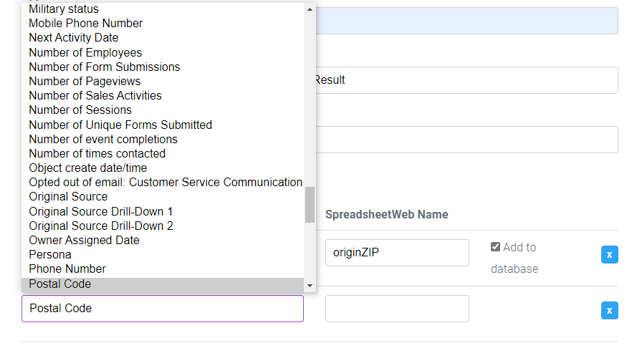Screen dimensions: 632x353
Task: Select Postal Code from the dropdown list
Action: (60, 284)
